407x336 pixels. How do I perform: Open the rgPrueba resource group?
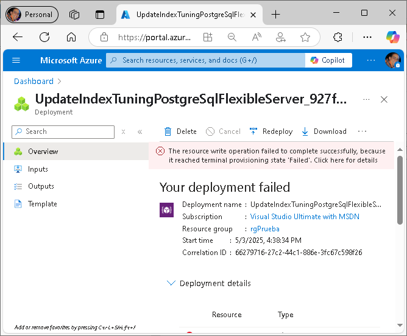pos(265,229)
